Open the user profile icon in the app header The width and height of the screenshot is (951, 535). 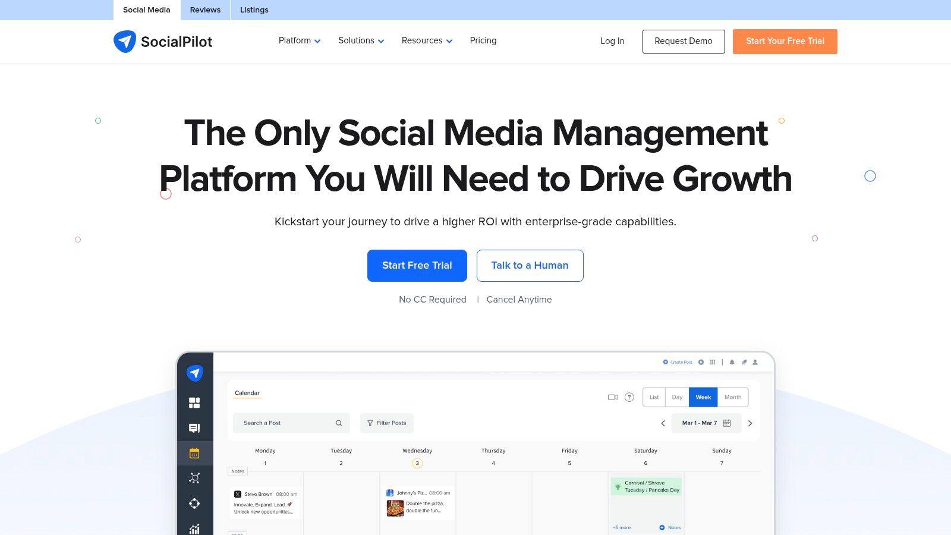(x=754, y=362)
